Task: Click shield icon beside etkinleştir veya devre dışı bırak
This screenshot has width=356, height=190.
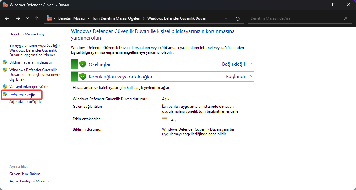Action: pyautogui.click(x=5, y=70)
